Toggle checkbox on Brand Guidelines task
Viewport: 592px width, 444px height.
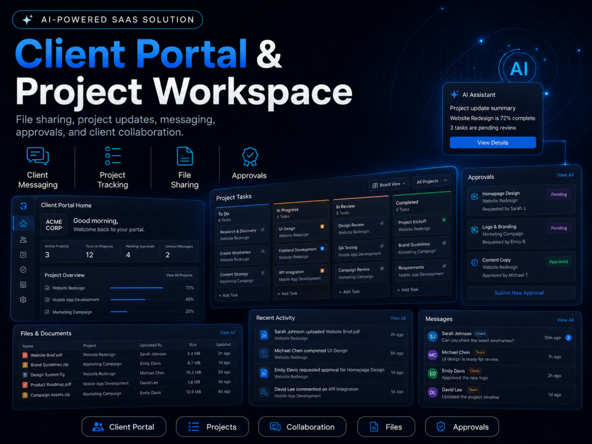pos(444,243)
